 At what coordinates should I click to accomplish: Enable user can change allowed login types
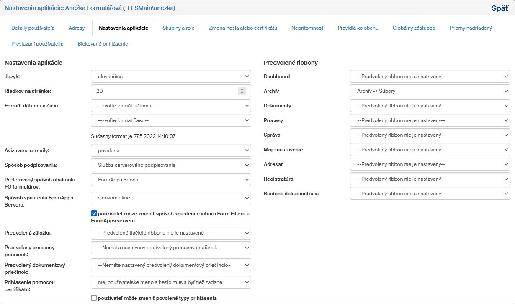click(x=94, y=298)
